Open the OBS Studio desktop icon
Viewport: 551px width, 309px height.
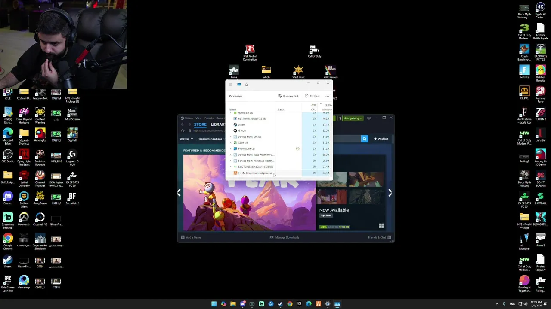click(8, 156)
